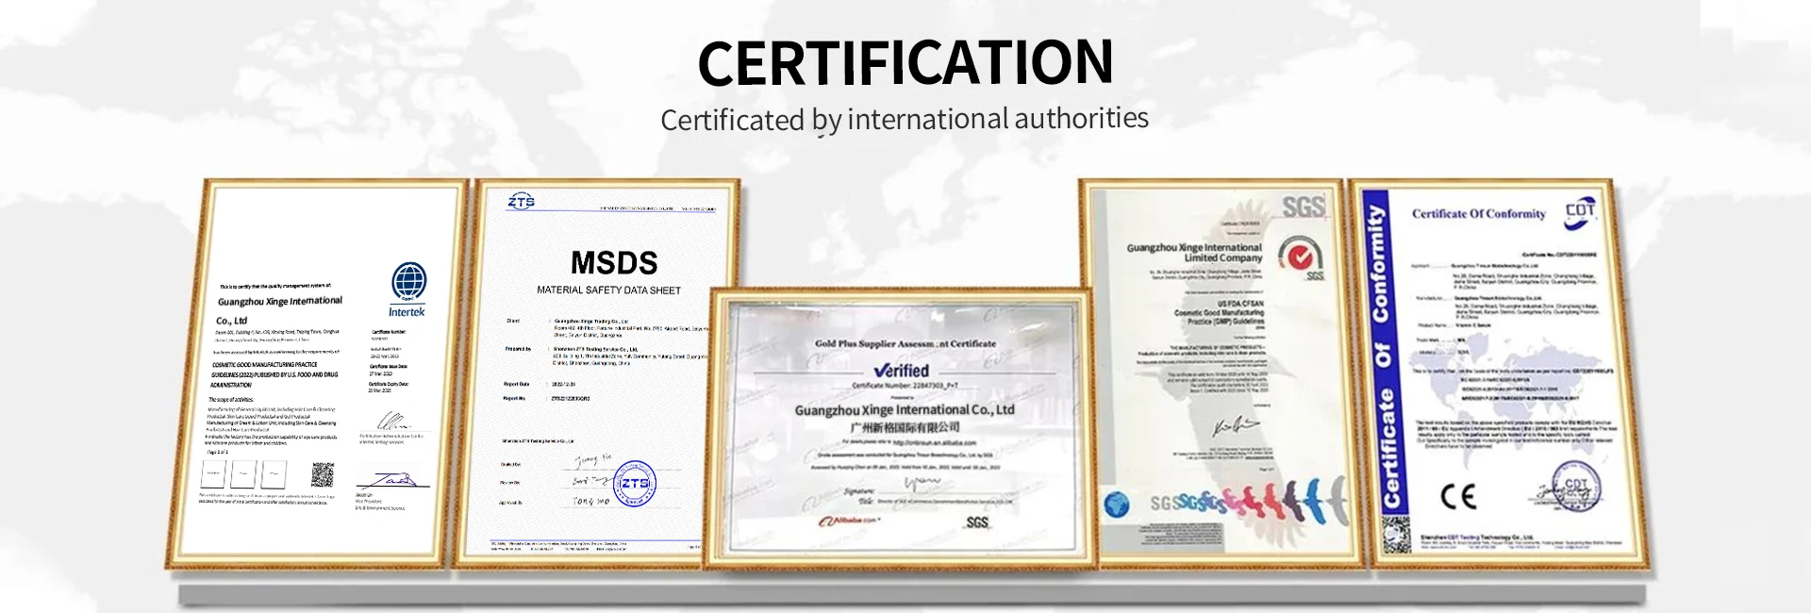Click the CE mark on the conformity certificate
Screen dimensions: 1811x613
1458,496
